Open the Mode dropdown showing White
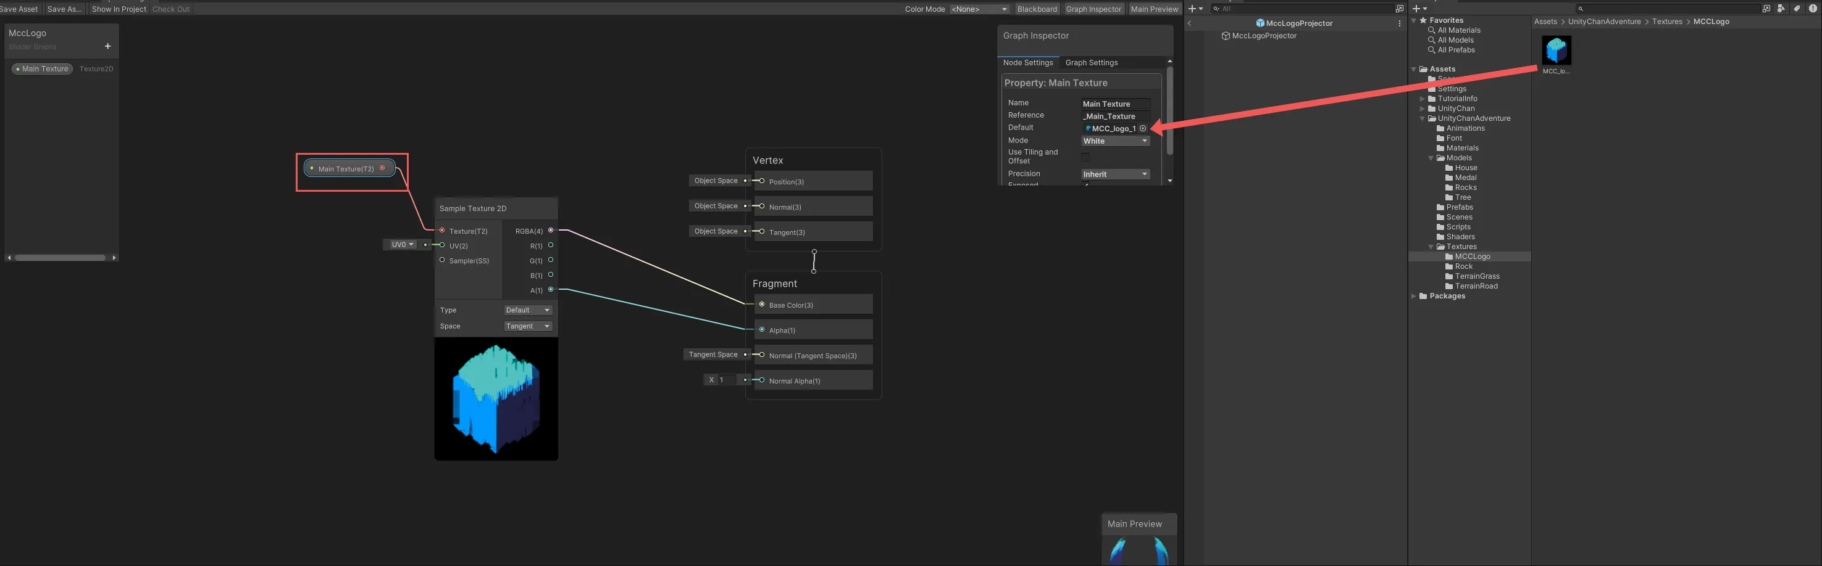The image size is (1822, 566). click(1114, 141)
